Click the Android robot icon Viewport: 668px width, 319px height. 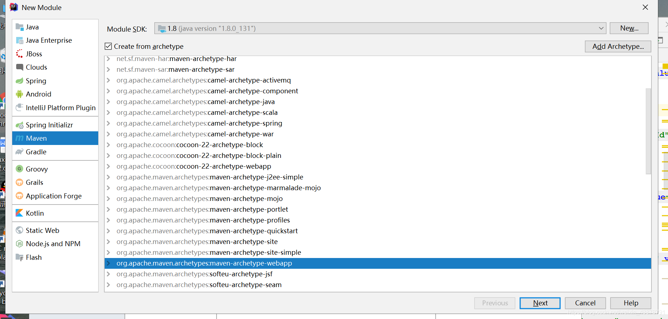tap(19, 94)
